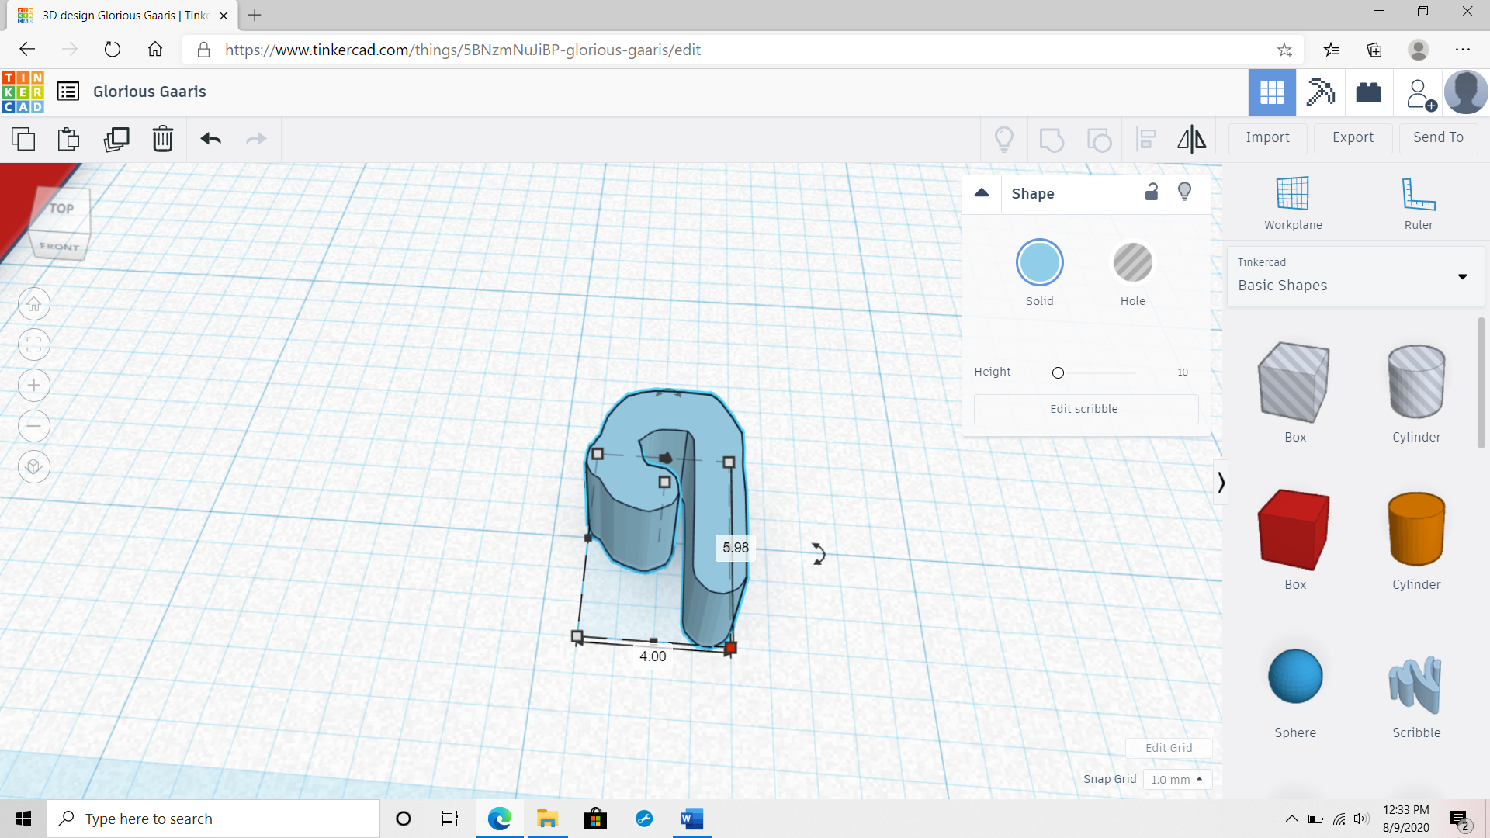Delete the selected shape with trash icon
The width and height of the screenshot is (1490, 838).
coord(163,139)
